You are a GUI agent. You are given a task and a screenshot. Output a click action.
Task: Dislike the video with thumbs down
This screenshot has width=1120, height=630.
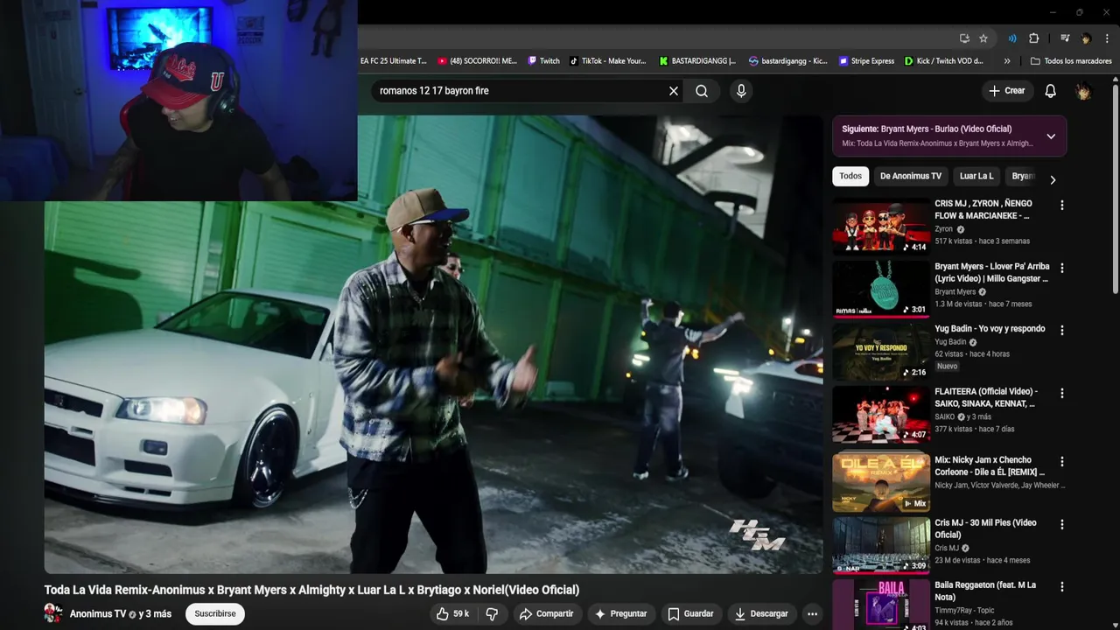click(x=492, y=614)
